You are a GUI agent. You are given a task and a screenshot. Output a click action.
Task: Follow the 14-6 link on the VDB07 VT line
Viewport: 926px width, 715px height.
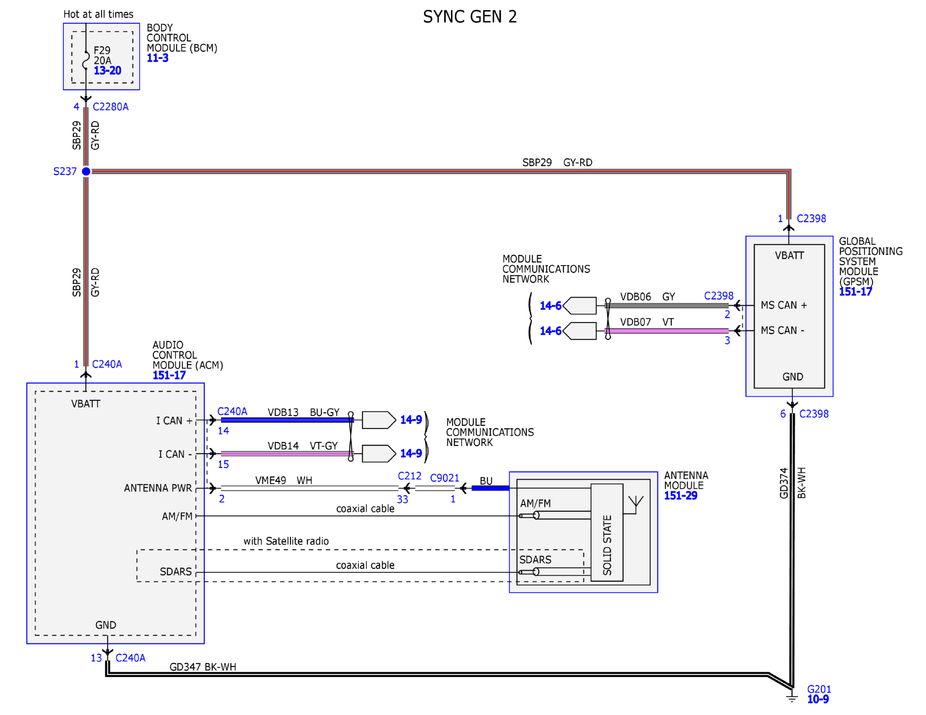pyautogui.click(x=550, y=331)
